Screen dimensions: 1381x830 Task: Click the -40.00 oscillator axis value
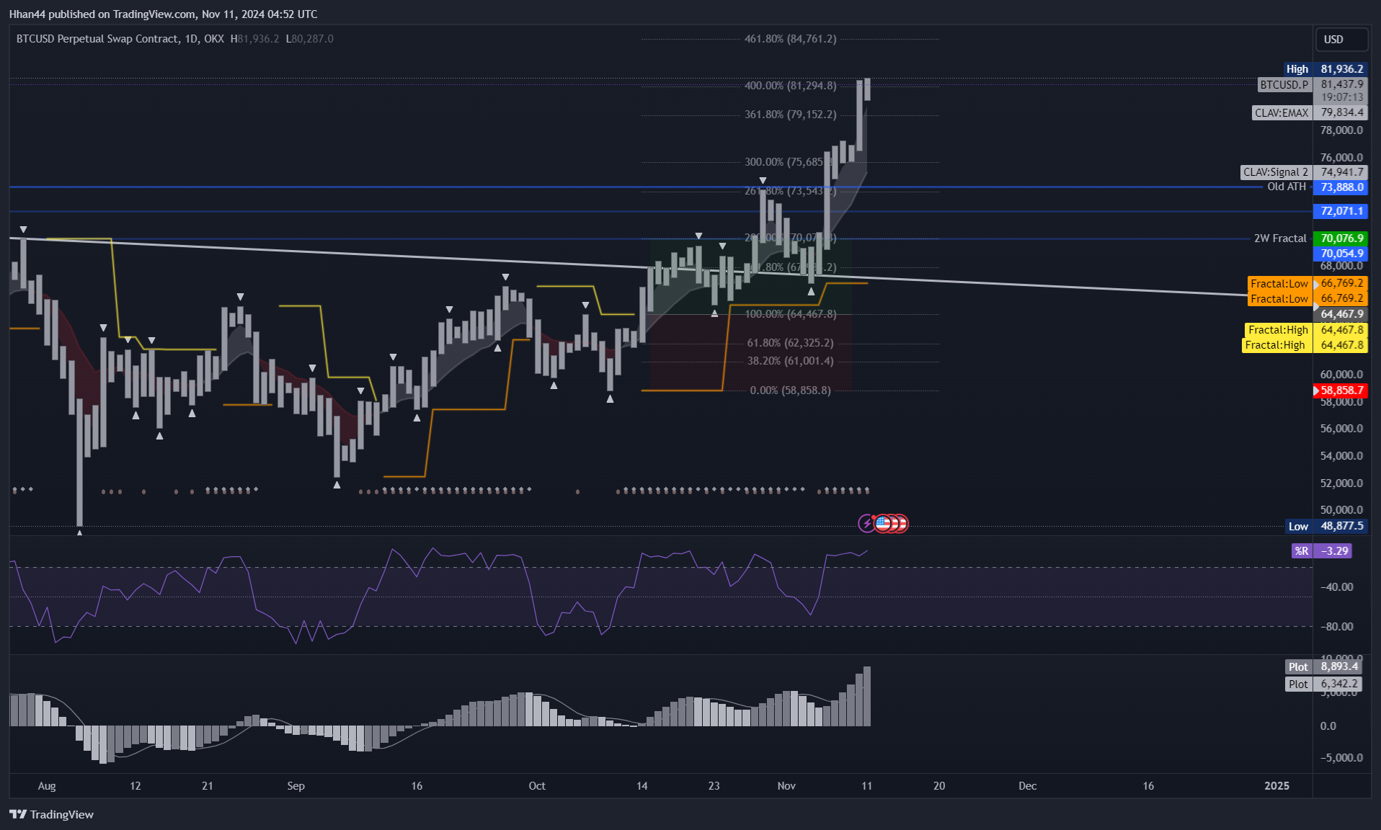click(1336, 587)
